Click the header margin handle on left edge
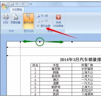This screenshot has height=97, width=101. point(7,47)
